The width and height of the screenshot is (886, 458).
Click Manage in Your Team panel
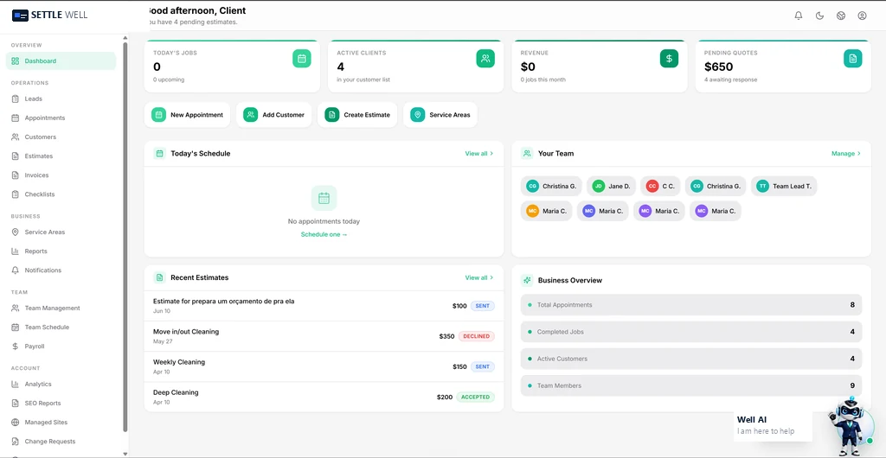(x=846, y=154)
